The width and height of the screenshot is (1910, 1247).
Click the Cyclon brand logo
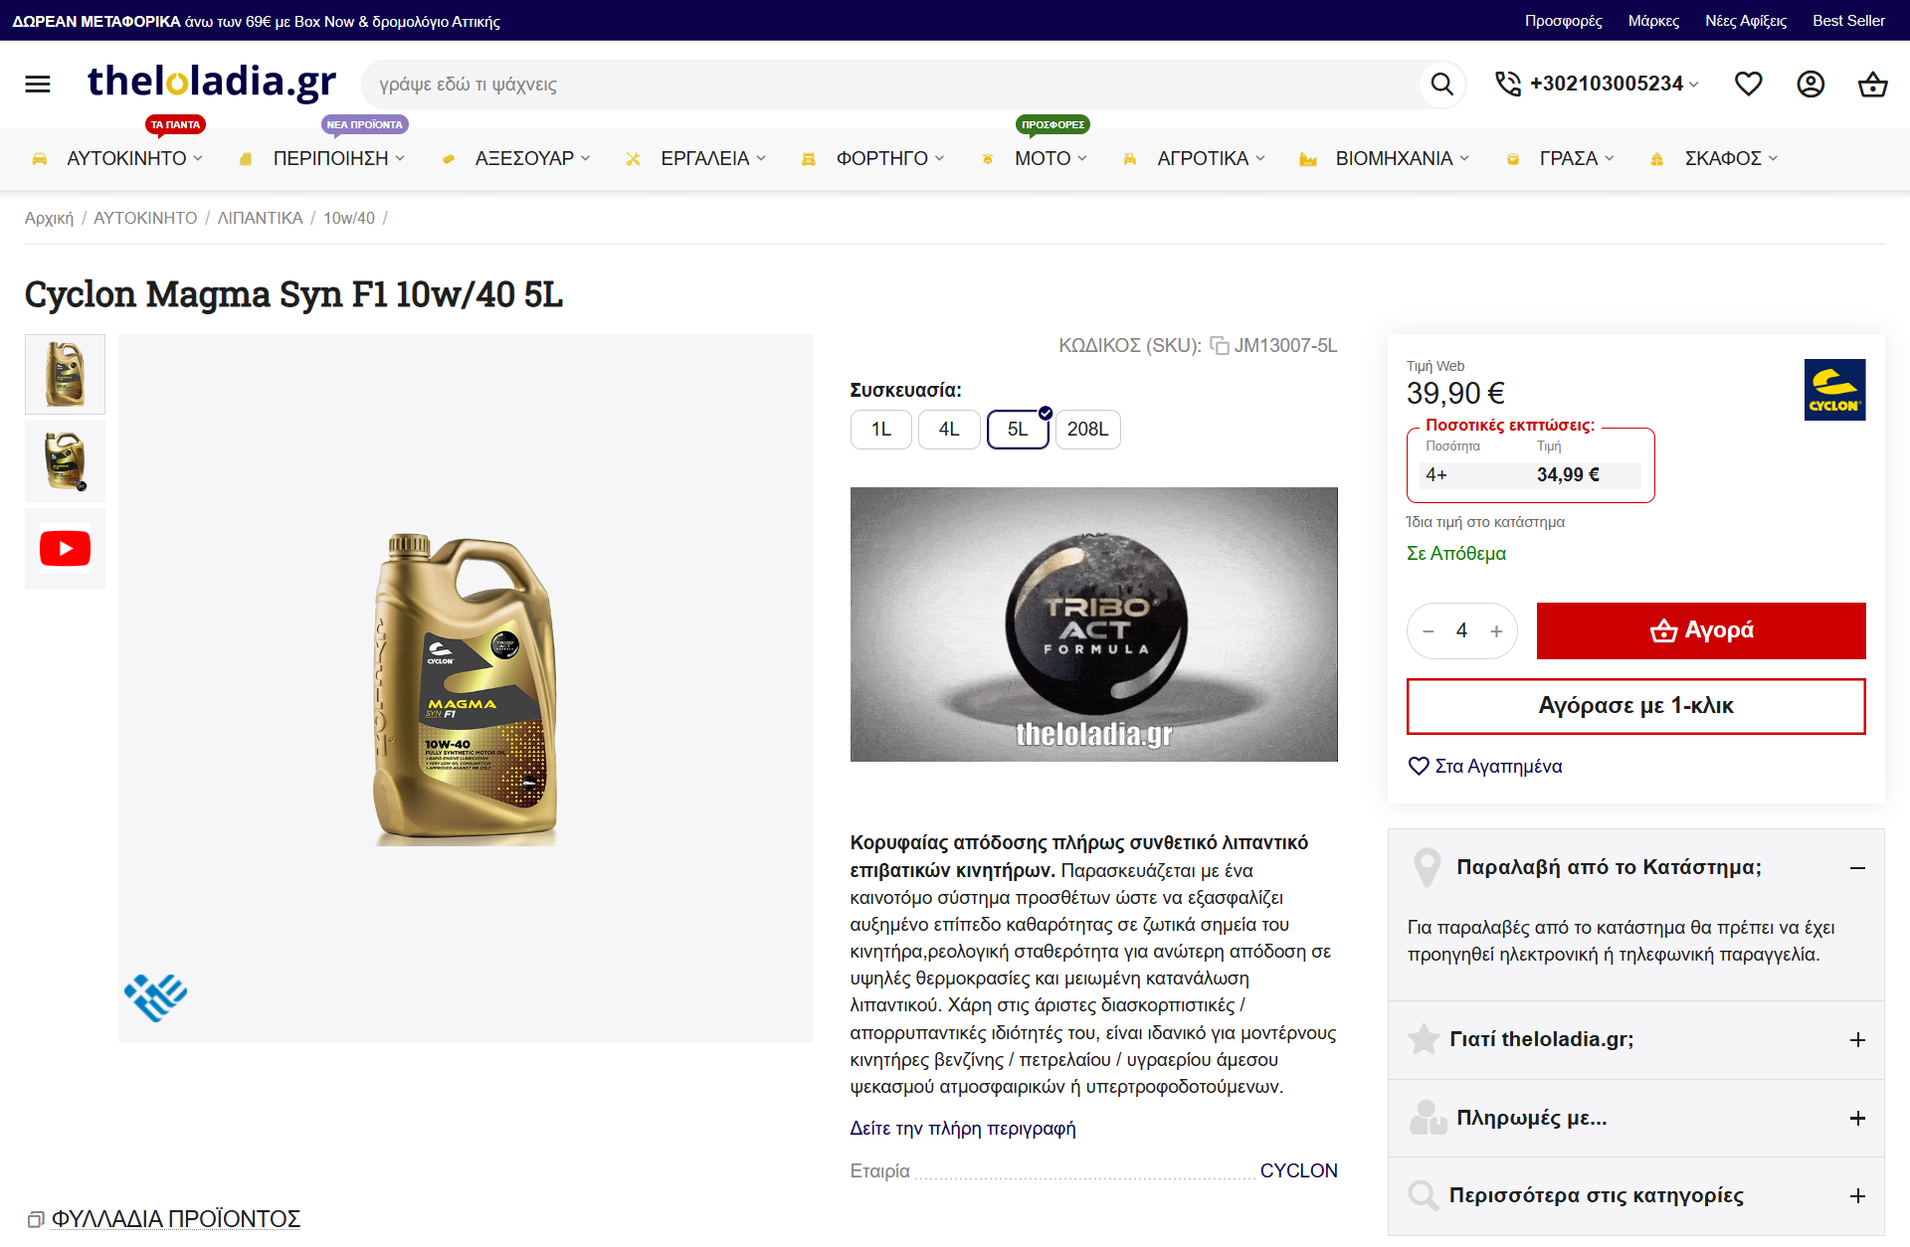point(1834,390)
